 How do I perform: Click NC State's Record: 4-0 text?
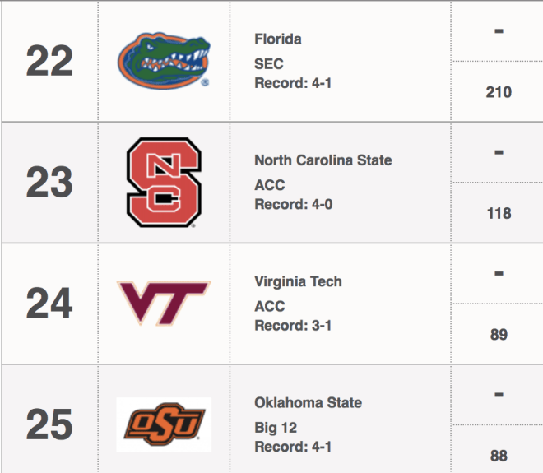294,204
